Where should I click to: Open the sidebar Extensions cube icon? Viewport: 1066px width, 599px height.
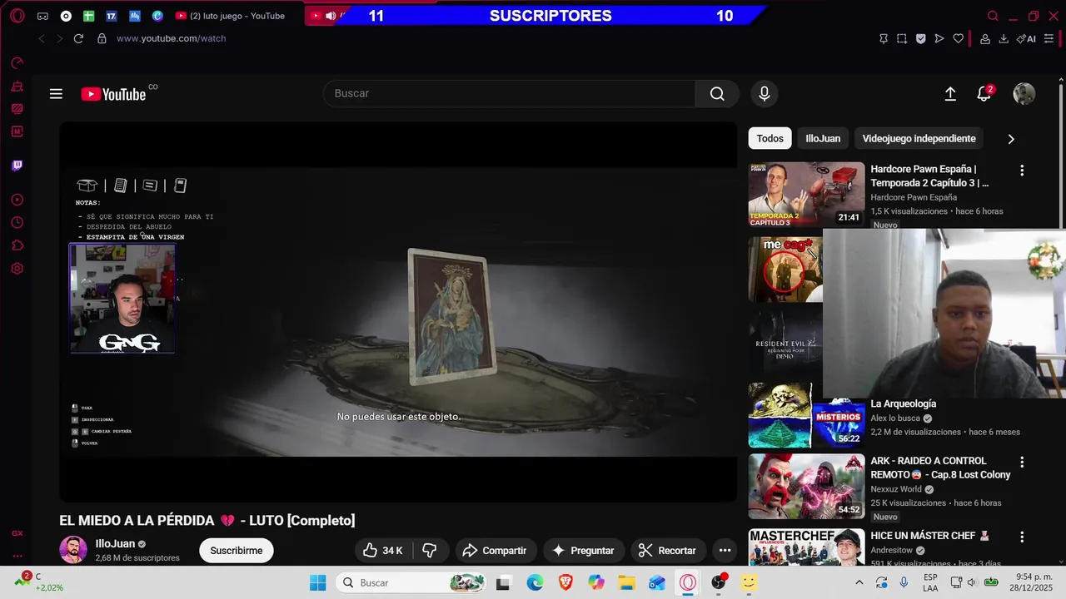point(17,245)
